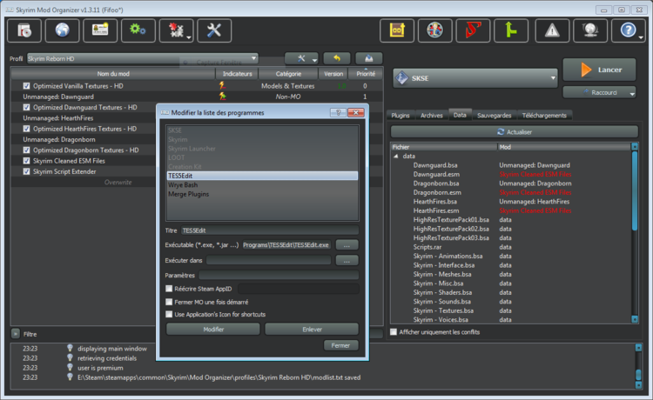Browse for executable with ... button
653x400 pixels.
347,245
